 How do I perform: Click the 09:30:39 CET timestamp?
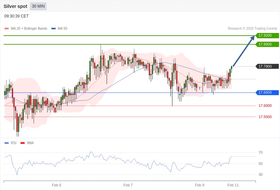click(16, 16)
